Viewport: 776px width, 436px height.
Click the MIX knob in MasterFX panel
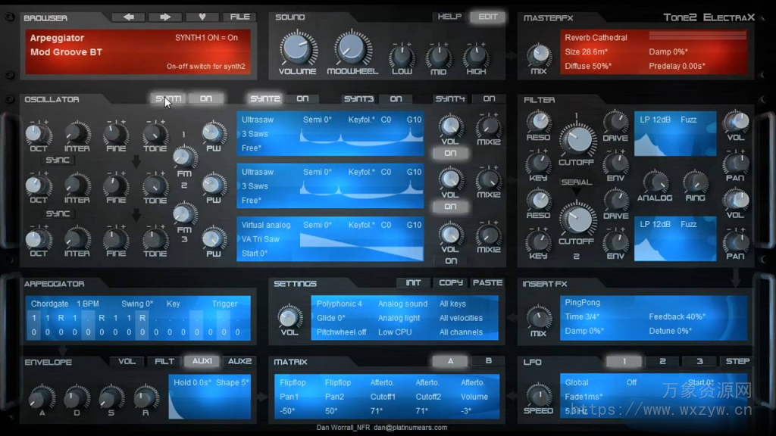point(540,53)
